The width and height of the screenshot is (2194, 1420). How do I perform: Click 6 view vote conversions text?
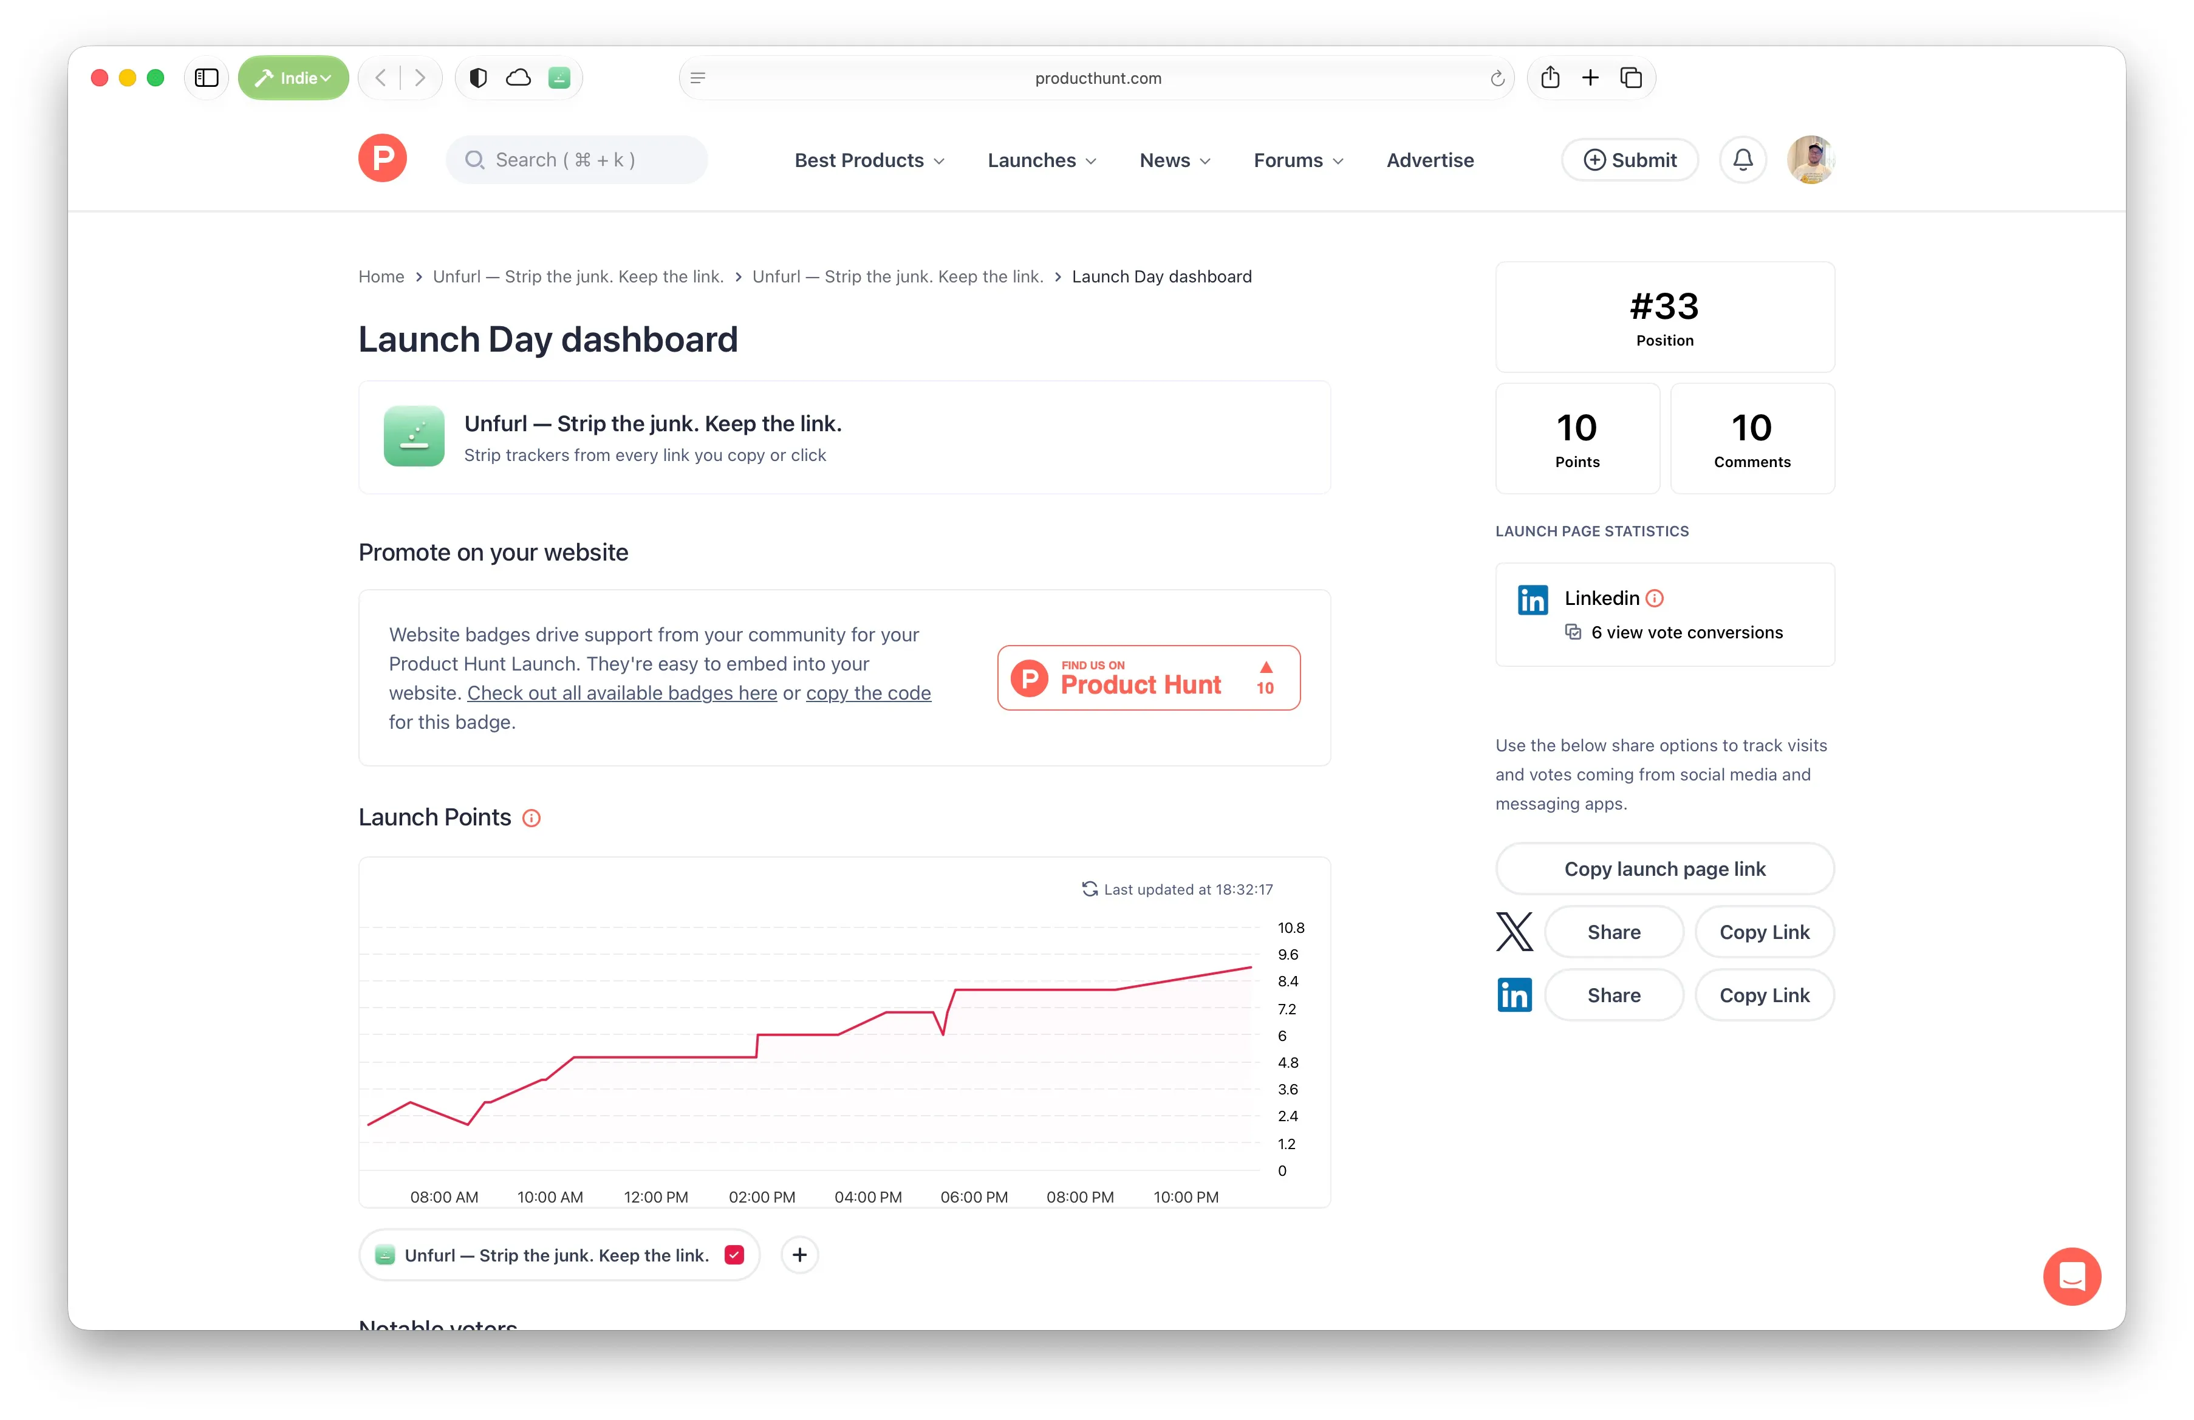tap(1686, 632)
